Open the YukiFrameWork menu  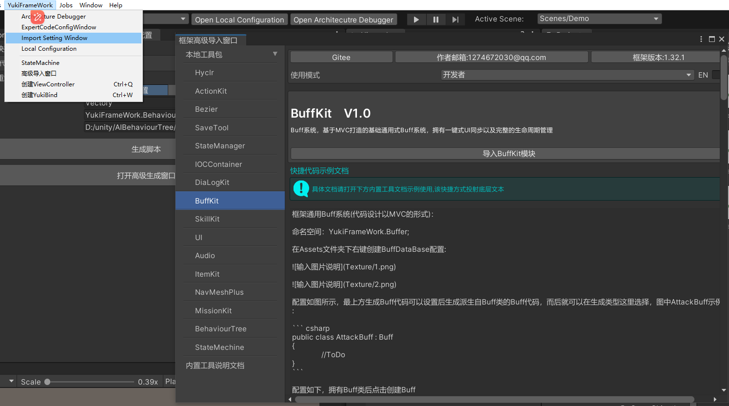point(30,5)
